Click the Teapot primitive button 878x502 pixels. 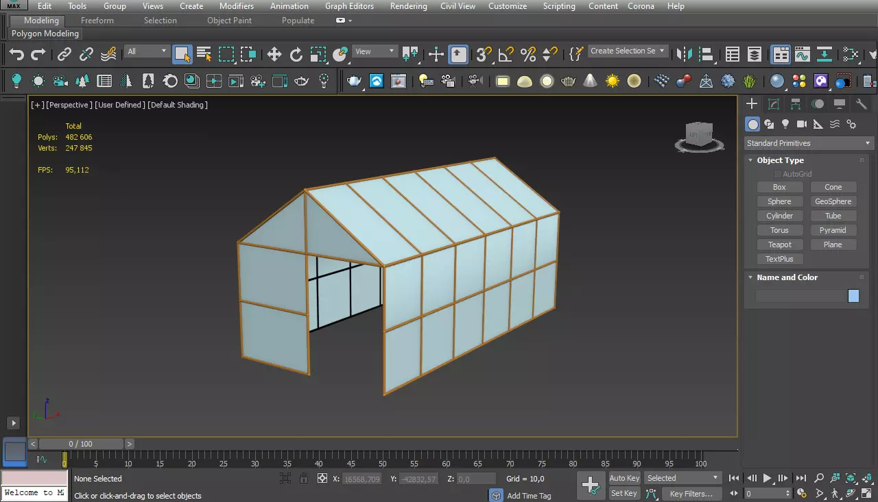point(779,244)
